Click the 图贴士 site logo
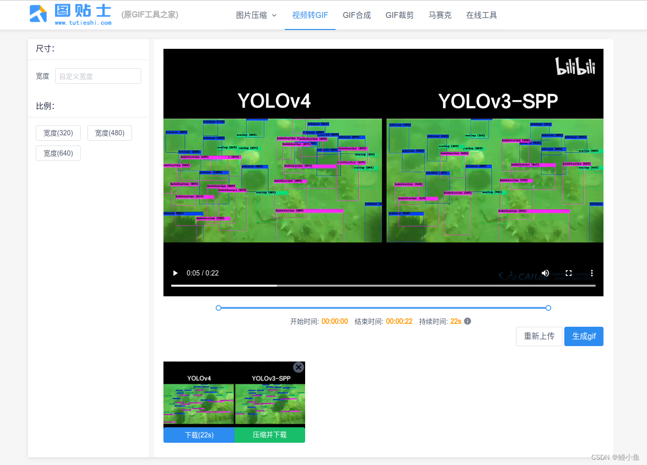Viewport: 647px width, 465px height. 71,14
